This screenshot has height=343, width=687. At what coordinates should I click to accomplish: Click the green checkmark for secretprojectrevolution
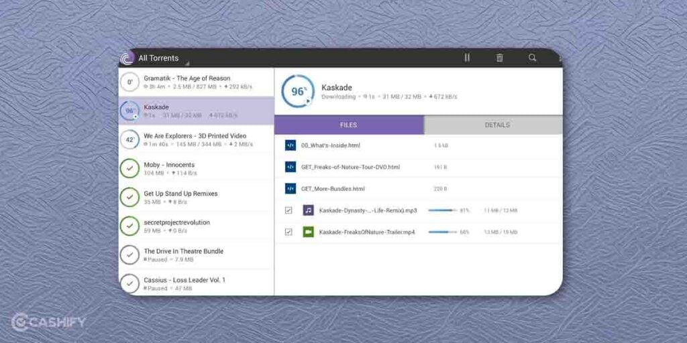tap(129, 226)
